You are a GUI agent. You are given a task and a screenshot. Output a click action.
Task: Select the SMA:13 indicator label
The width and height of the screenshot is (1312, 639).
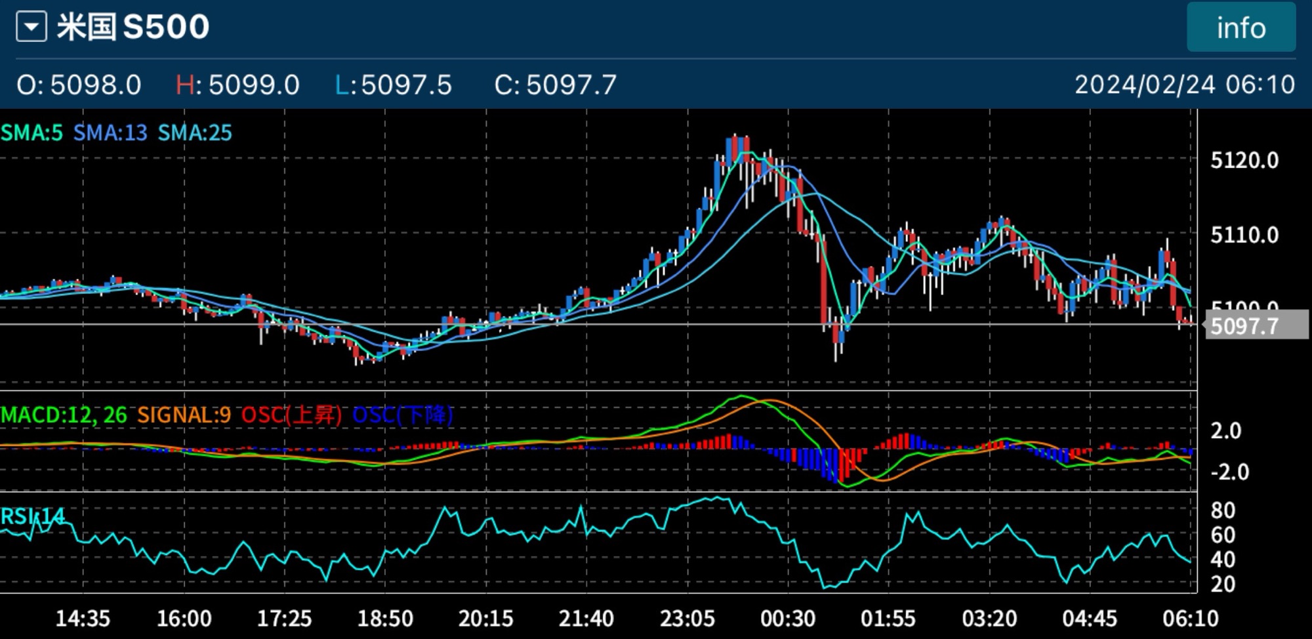(110, 133)
